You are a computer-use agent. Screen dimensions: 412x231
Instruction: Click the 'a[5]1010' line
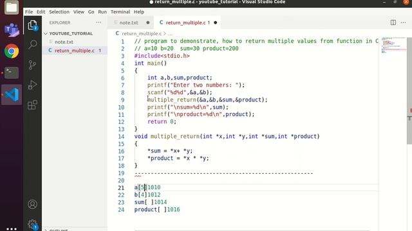pyautogui.click(x=147, y=187)
